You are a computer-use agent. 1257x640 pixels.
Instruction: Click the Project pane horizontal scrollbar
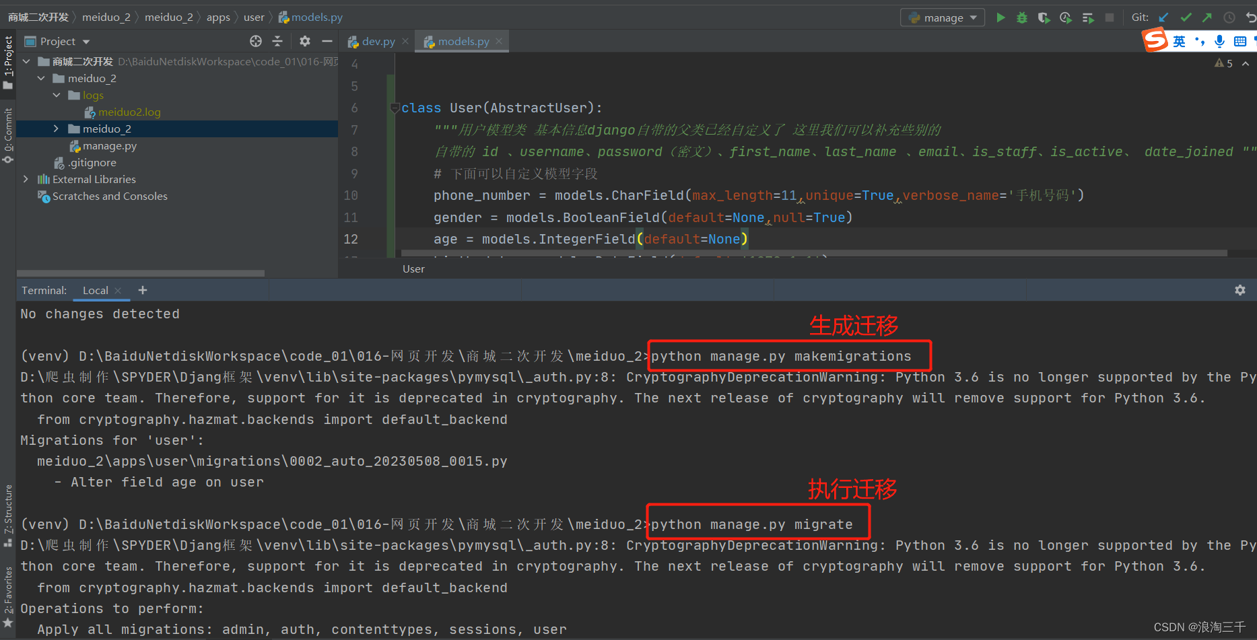[141, 273]
